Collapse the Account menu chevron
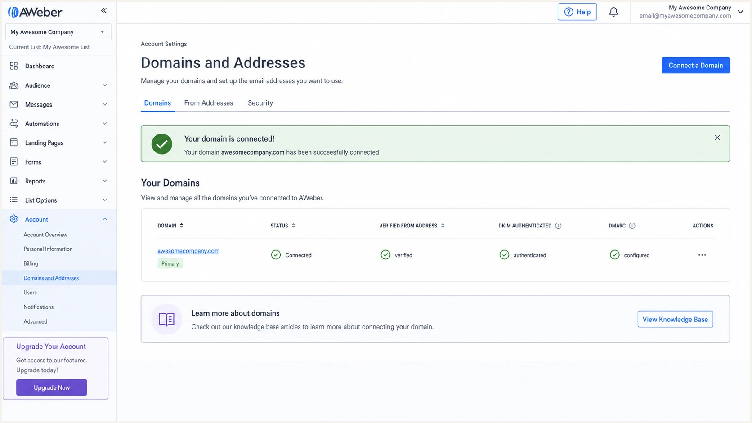This screenshot has width=752, height=423. [105, 219]
